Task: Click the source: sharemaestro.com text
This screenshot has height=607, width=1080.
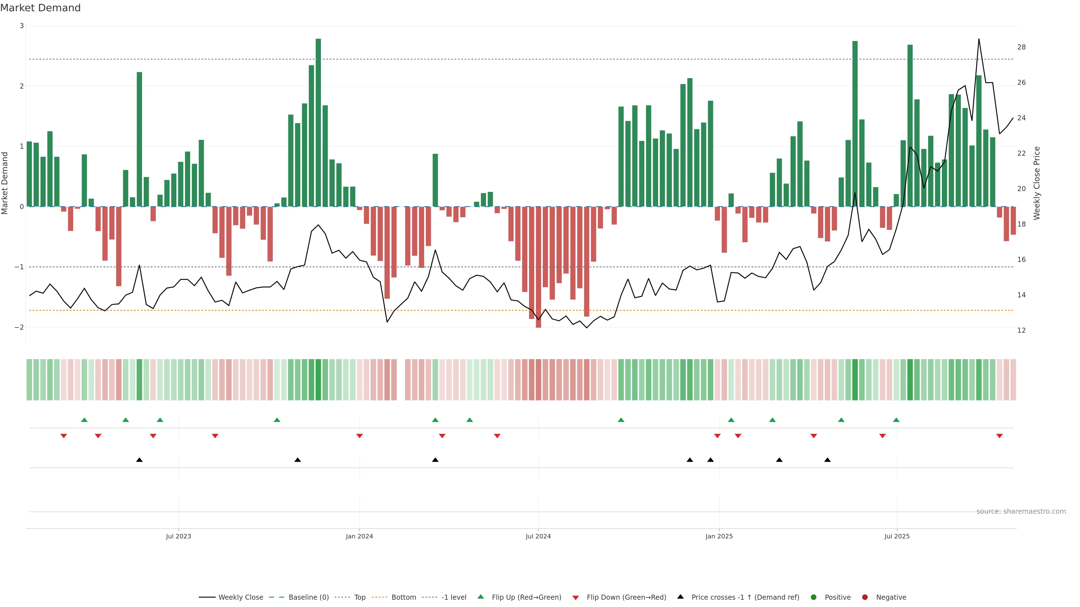Action: tap(1021, 511)
